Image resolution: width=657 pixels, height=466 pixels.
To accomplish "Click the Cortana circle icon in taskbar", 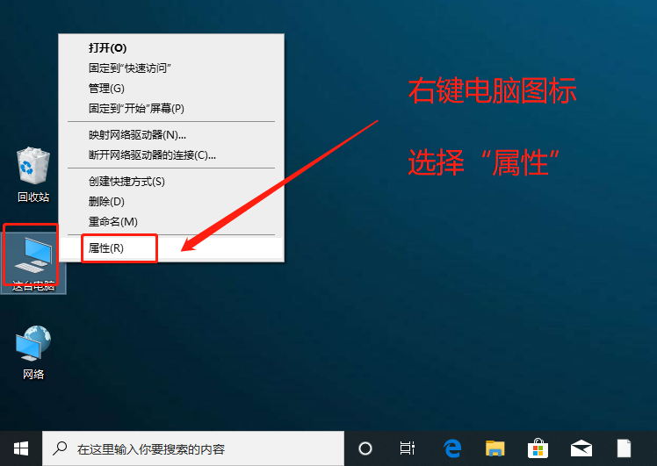I will [x=365, y=448].
